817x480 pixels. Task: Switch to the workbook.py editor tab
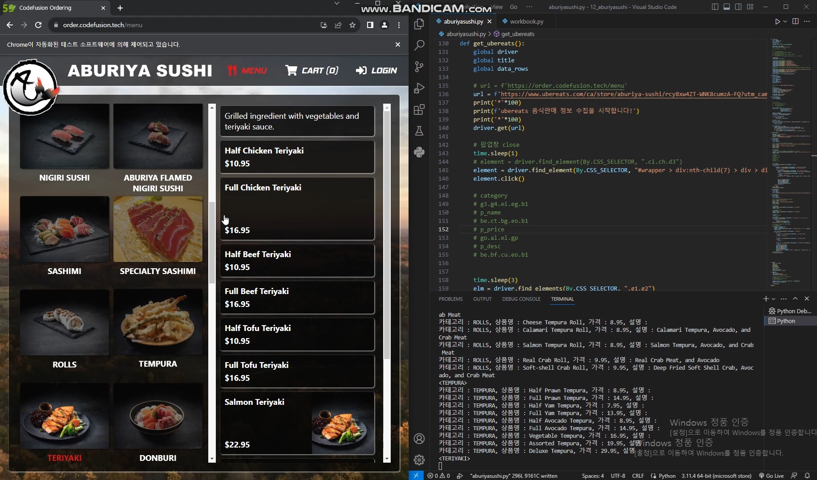(526, 21)
